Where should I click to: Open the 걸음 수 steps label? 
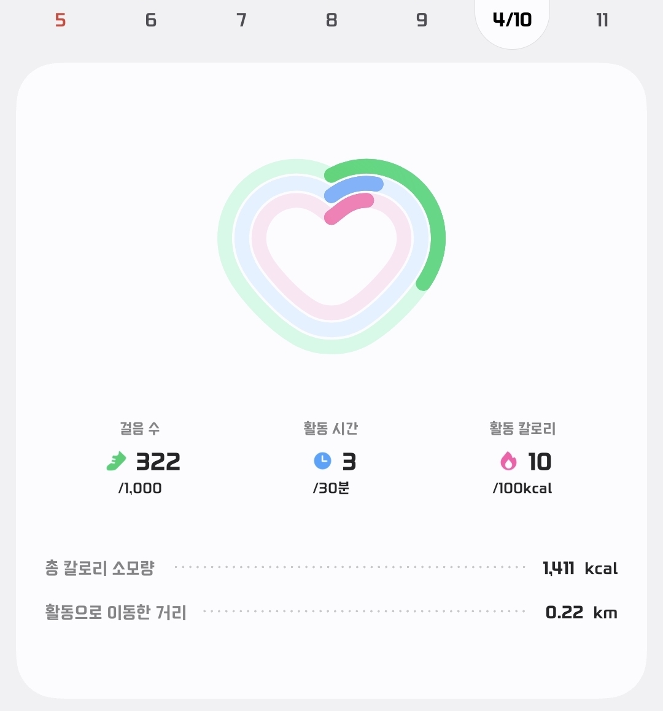coord(140,429)
